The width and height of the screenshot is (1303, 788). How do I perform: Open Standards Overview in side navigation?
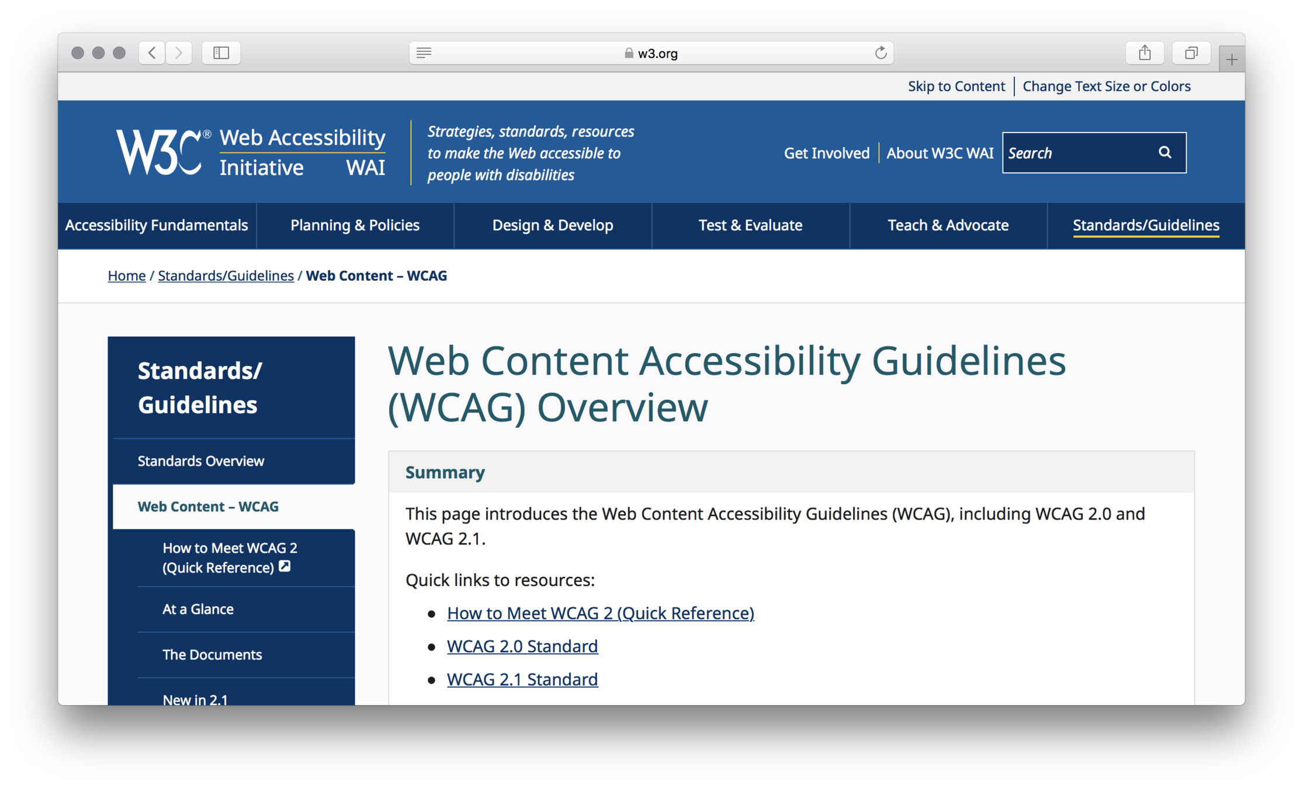[x=201, y=461]
